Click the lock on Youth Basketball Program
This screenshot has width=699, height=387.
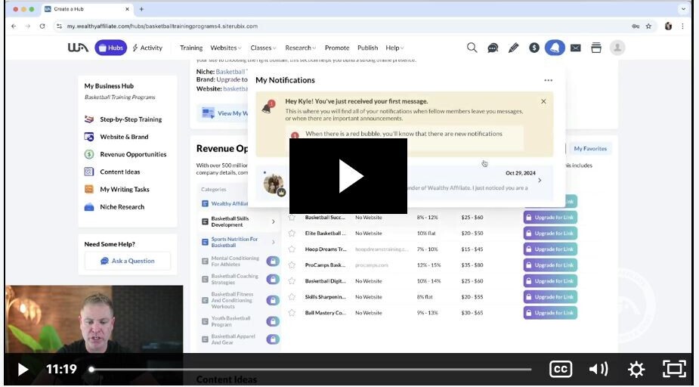click(273, 321)
